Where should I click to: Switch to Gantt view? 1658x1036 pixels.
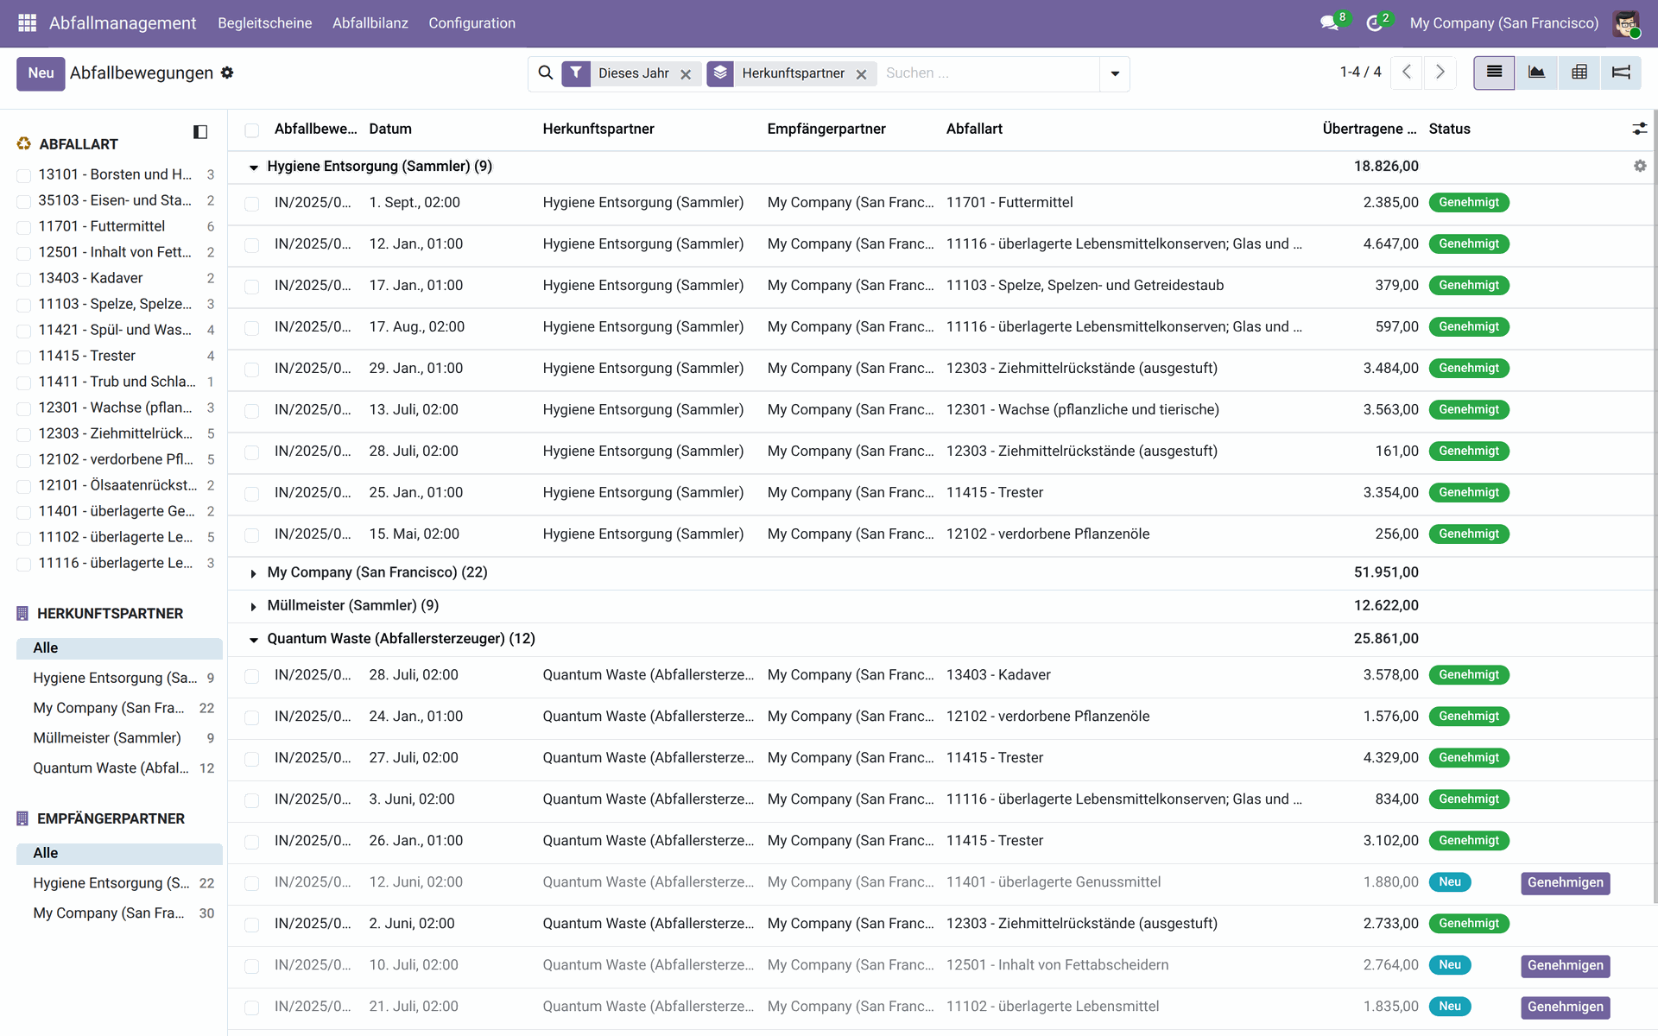[1621, 73]
